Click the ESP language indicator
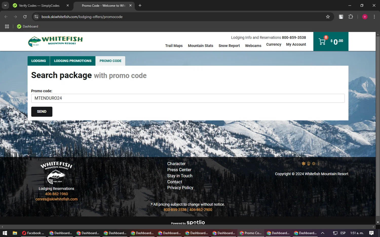The image size is (380, 237). click(x=343, y=233)
